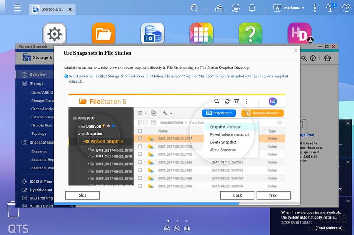Viewport: 354px width, 235px height.
Task: Launch File Station orange folder desktop icon
Action: (x=104, y=34)
